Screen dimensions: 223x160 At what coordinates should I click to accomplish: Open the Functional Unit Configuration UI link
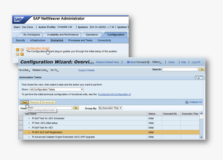114,94
